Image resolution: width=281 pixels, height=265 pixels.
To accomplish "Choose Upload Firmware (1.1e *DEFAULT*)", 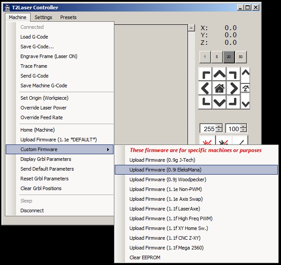I will (x=59, y=140).
